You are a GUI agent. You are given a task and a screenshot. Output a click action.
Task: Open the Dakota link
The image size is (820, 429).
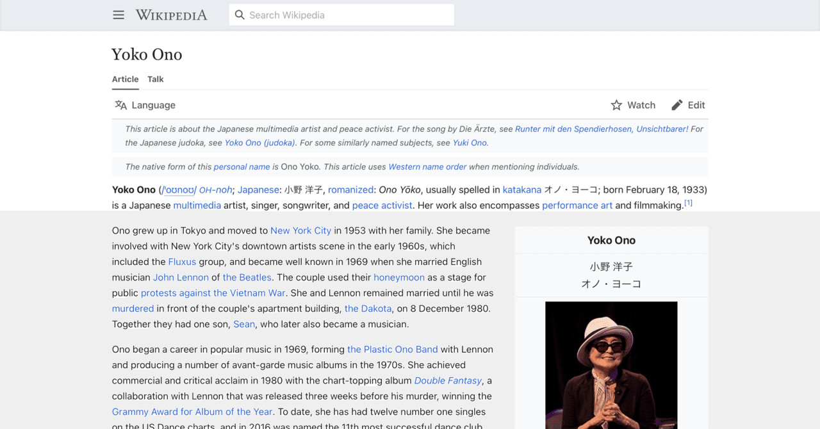coord(368,309)
